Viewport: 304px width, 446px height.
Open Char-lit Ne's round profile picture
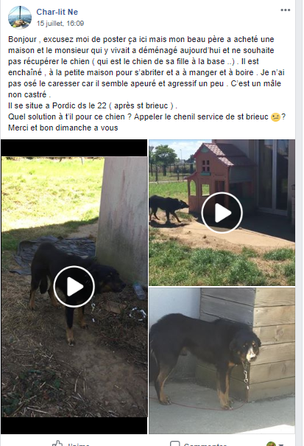(x=20, y=18)
